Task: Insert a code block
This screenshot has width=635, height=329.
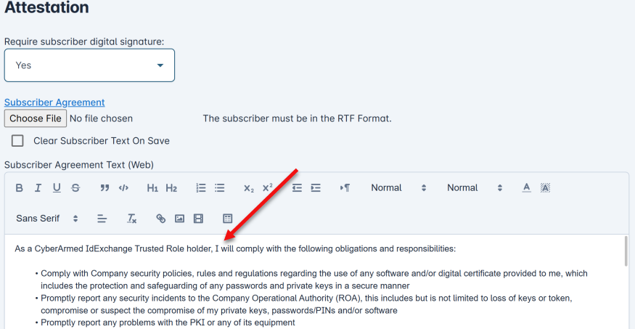Action: [x=123, y=188]
